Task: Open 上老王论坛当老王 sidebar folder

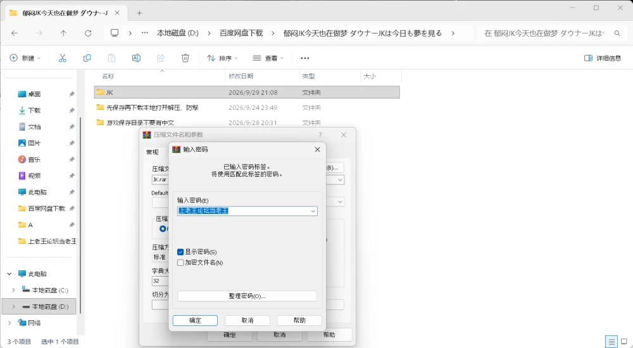Action: (x=52, y=241)
